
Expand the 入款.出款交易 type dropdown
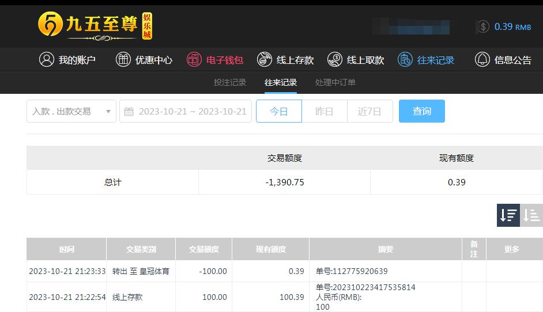[71, 111]
